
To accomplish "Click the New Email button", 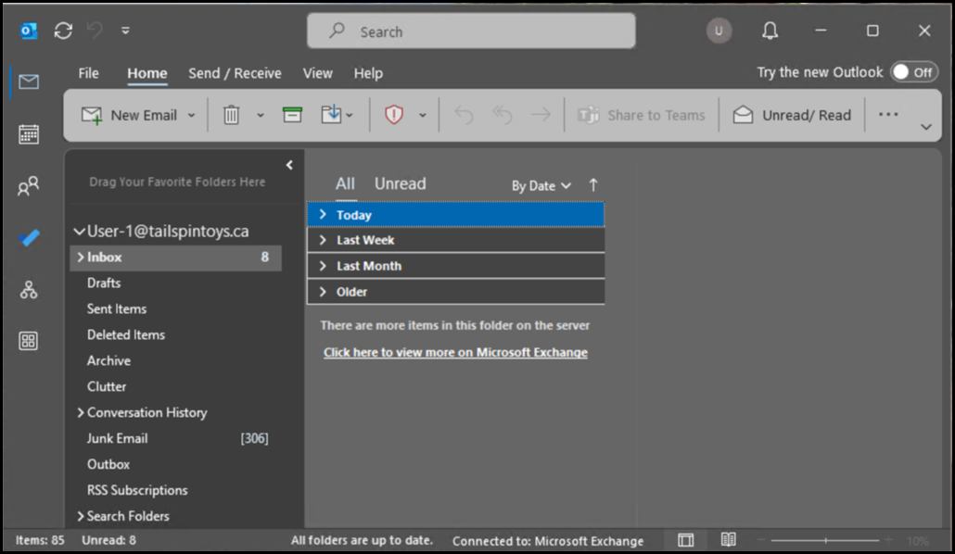I will (x=129, y=115).
